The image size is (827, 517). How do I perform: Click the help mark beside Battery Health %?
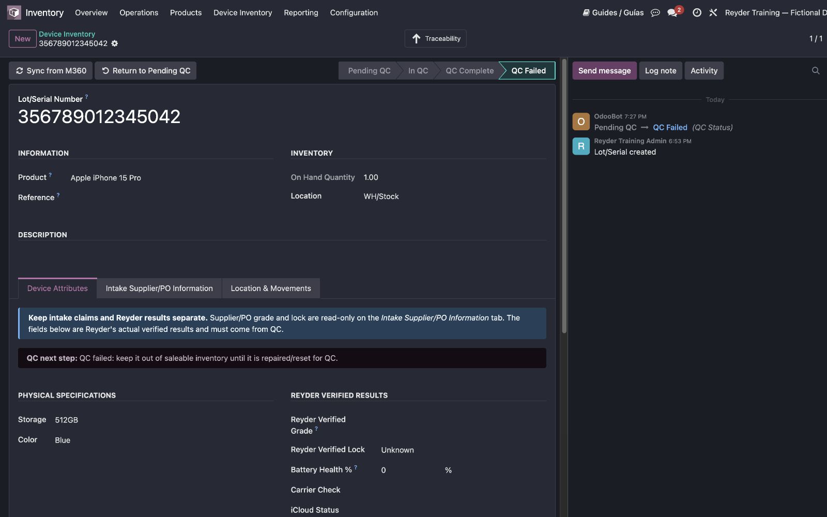tap(356, 467)
